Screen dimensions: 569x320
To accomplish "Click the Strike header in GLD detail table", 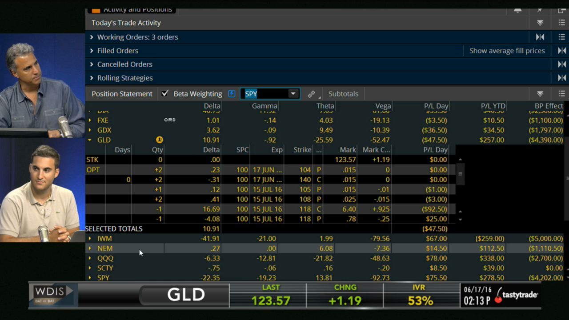I will pos(302,150).
